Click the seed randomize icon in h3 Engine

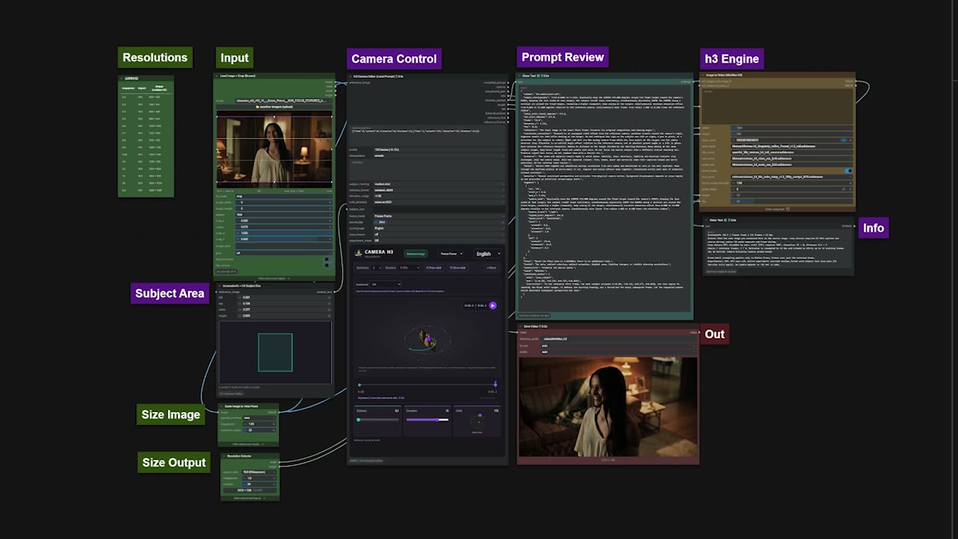click(843, 140)
